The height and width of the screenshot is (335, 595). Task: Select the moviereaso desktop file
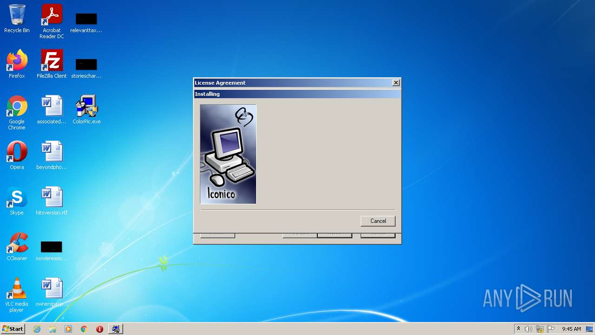52,250
